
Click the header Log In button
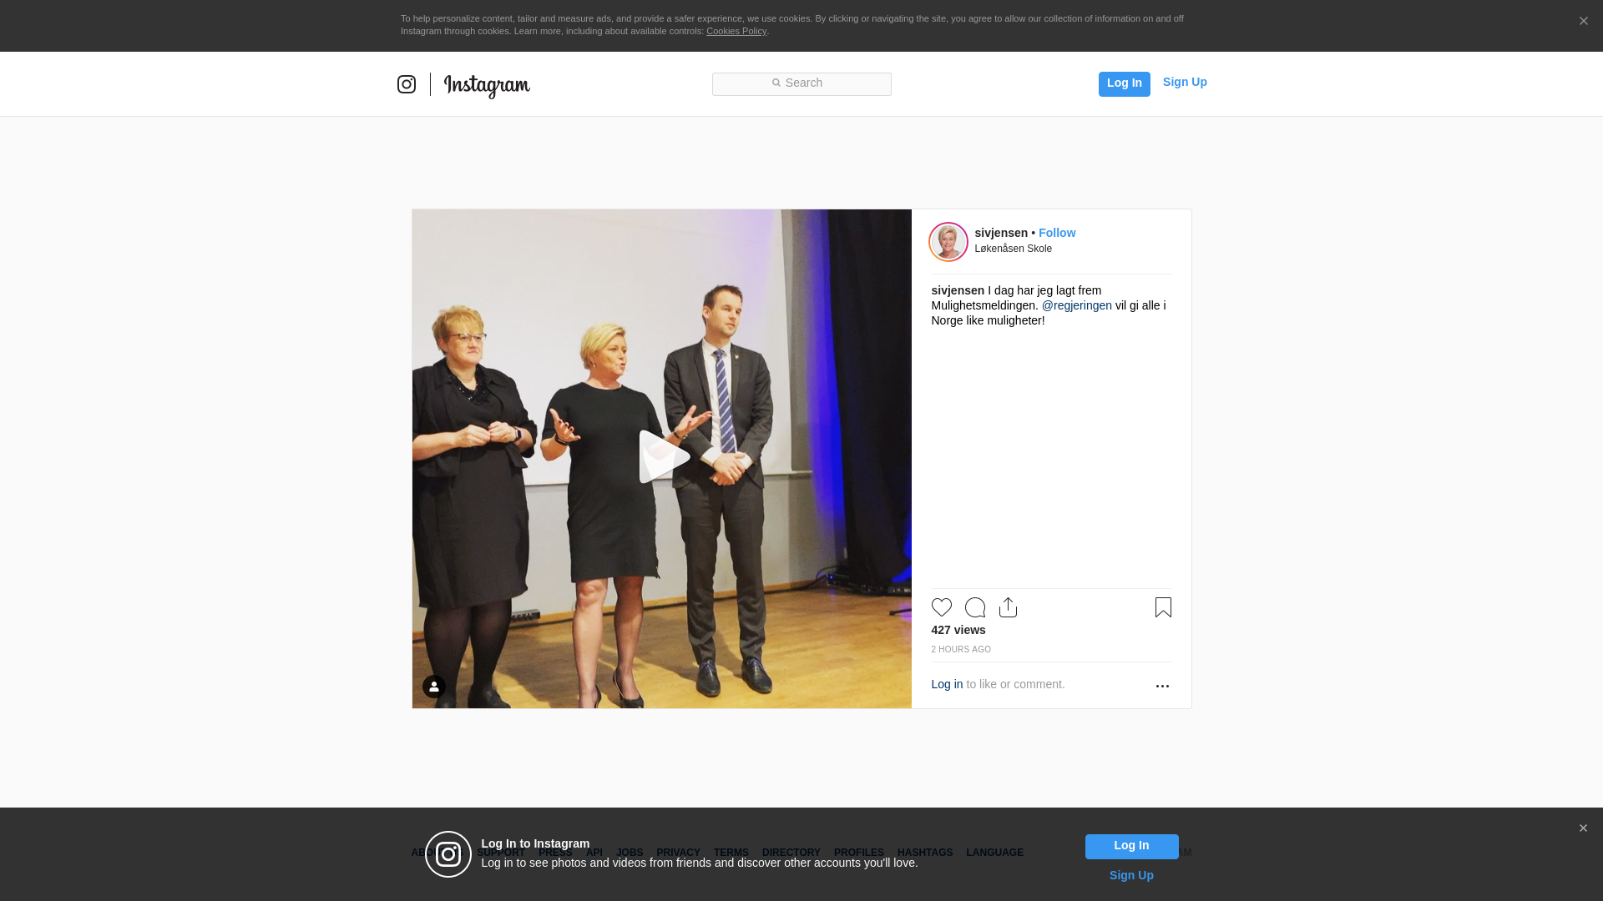point(1124,83)
